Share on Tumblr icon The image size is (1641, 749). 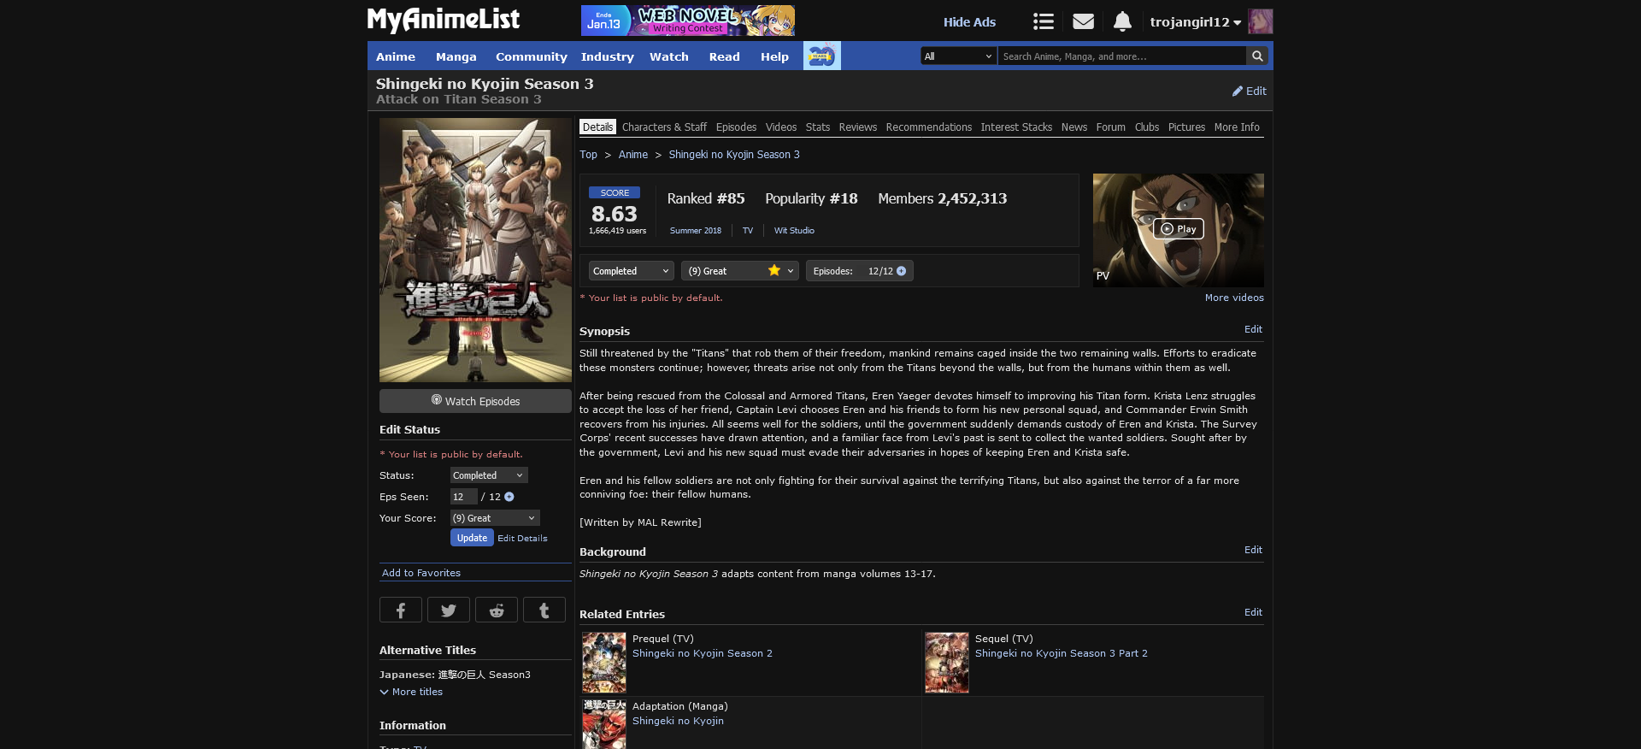(x=544, y=610)
